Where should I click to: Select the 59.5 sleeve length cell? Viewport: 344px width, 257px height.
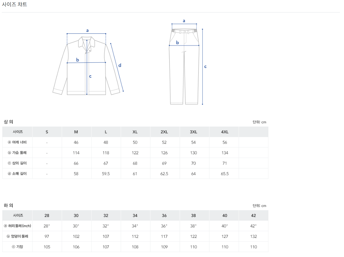pos(106,174)
